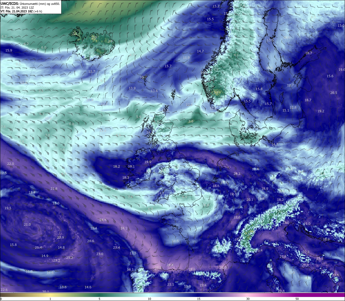Image resolution: width=345 pixels, height=301 pixels.
Task: Click the colour scale label '10'
Action: 149,299
